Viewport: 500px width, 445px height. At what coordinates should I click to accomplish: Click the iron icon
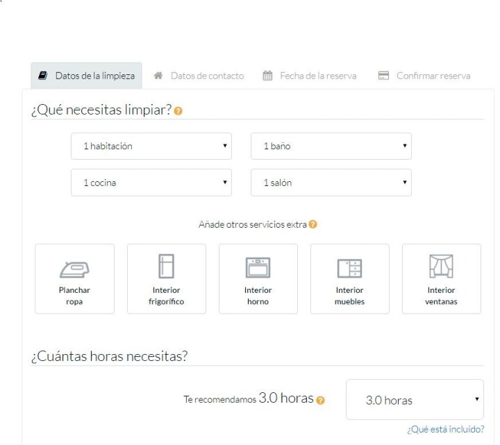pos(74,269)
